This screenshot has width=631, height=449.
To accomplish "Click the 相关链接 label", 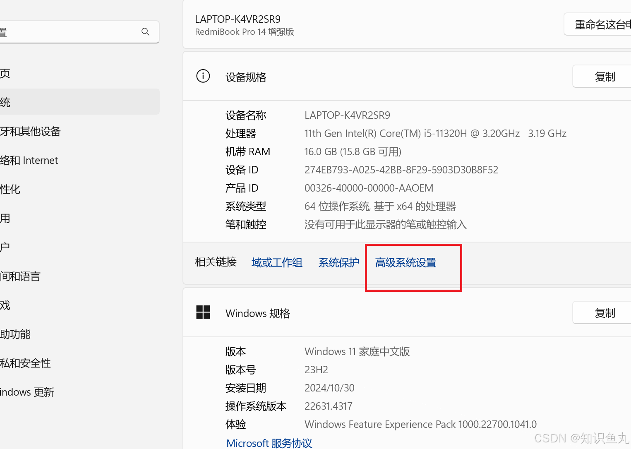I will (216, 262).
